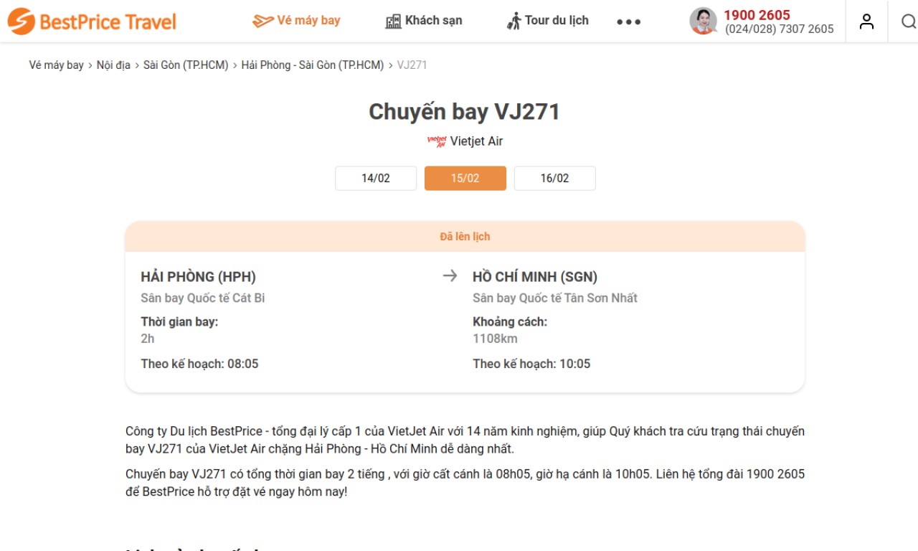Select the 14/02 date tab
The image size is (918, 551).
[376, 178]
